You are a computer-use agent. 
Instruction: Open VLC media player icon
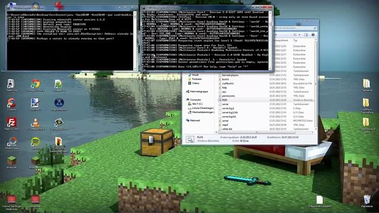coord(36,124)
